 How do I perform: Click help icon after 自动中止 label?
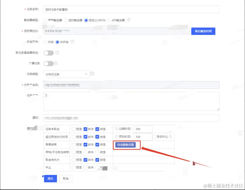pos(170,137)
